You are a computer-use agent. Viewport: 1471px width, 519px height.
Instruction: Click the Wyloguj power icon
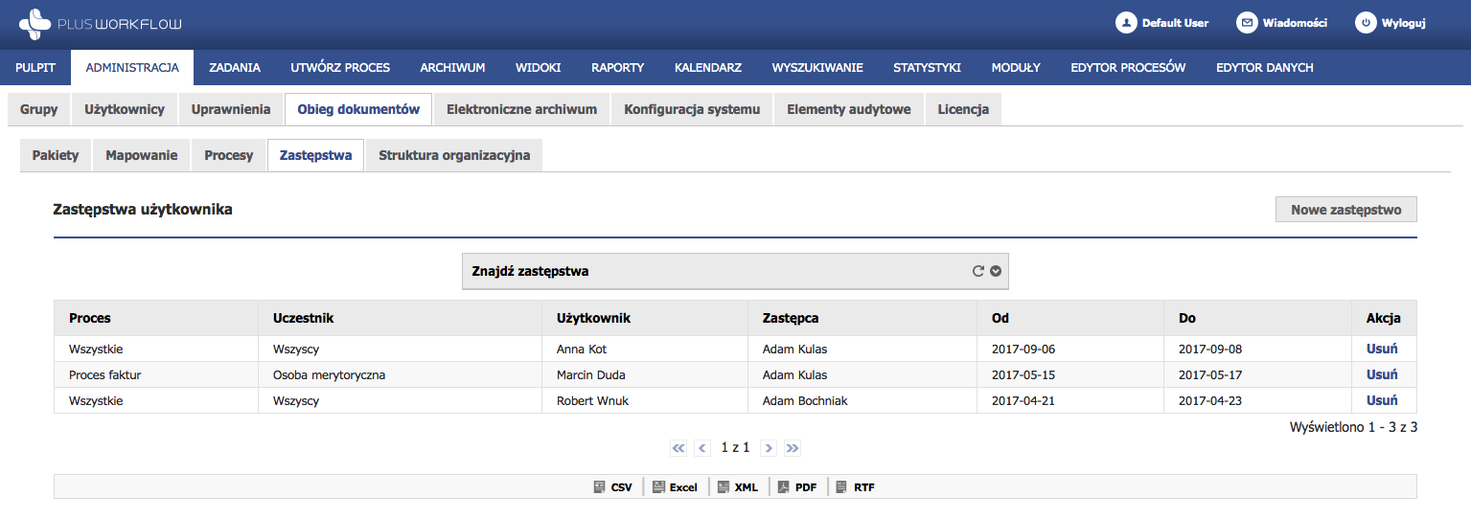click(x=1366, y=23)
